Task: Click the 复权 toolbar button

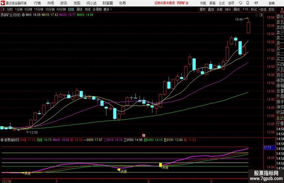Action: pyautogui.click(x=202, y=9)
